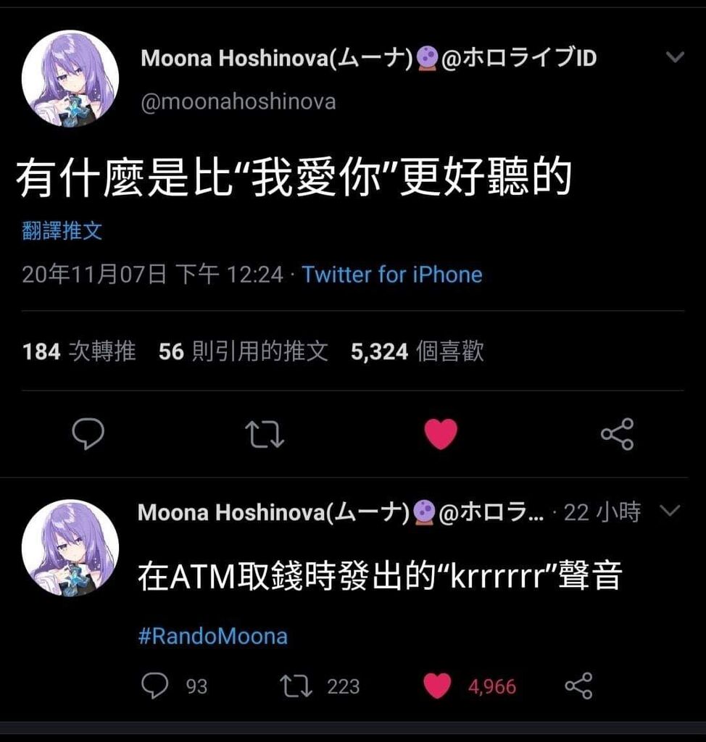Share the ATM reply tweet
The width and height of the screenshot is (706, 742).
coord(578,685)
